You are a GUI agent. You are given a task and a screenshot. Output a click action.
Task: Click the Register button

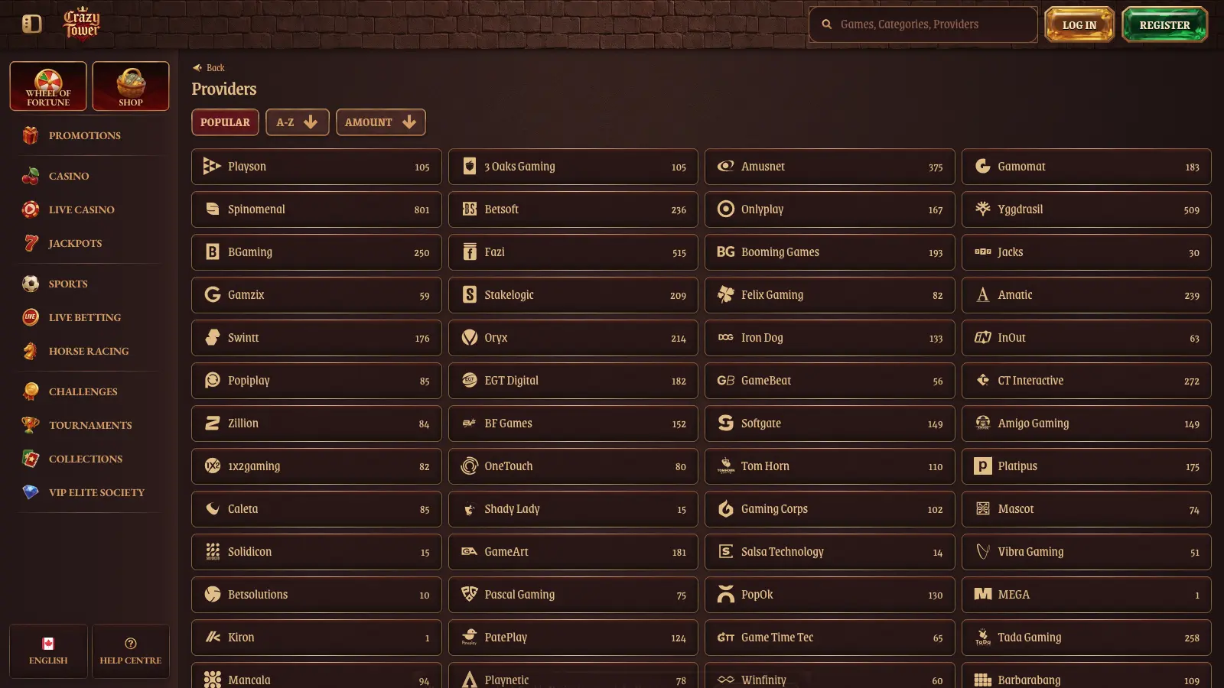1165,24
